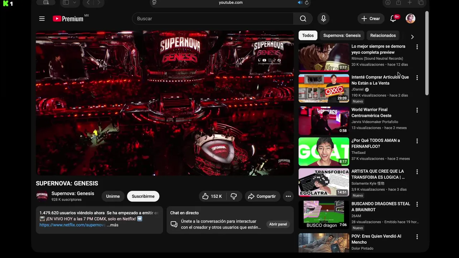Viewport: 459px width, 258px height.
Task: Click the main SUPERNOVA video player
Action: [165, 103]
